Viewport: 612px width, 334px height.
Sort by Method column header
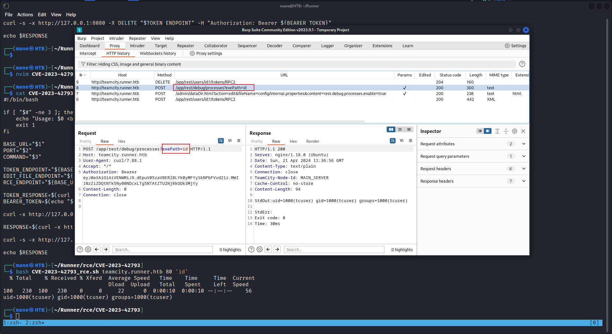click(x=164, y=75)
